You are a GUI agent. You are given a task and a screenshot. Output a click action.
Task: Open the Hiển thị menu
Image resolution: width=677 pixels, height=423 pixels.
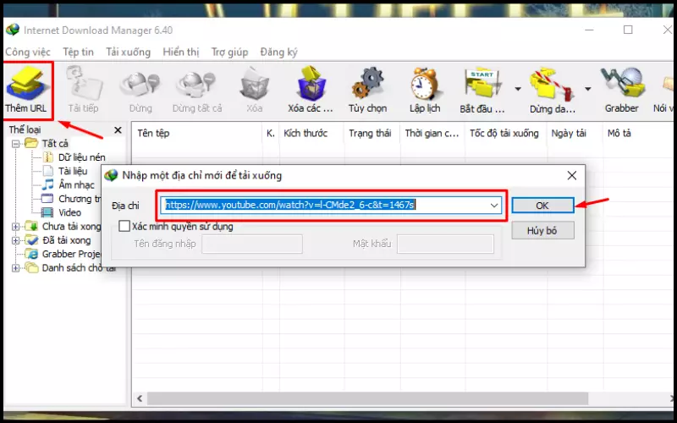[181, 52]
